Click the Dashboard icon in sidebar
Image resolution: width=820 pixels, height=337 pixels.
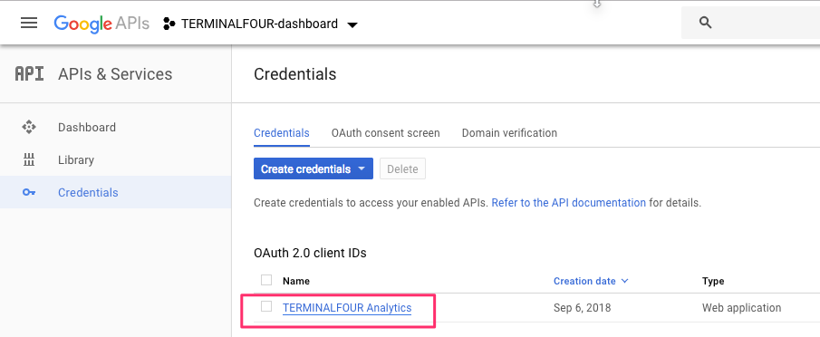pos(29,128)
